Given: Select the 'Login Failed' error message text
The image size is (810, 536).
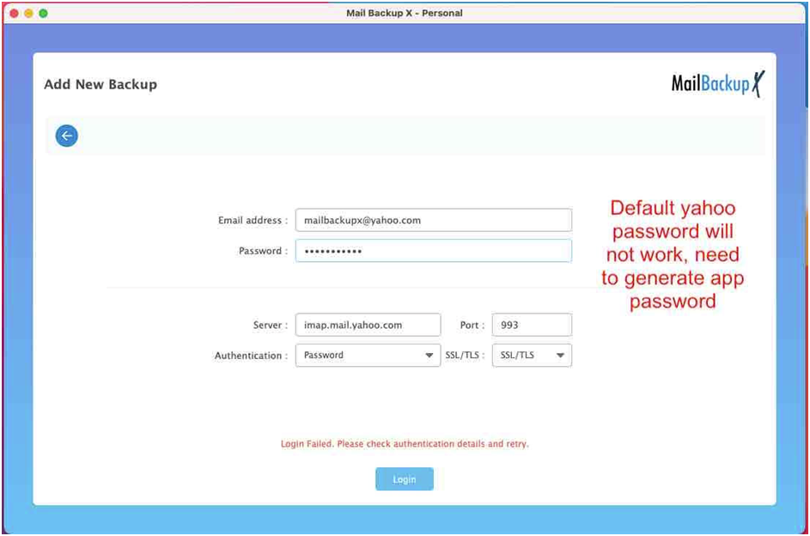Looking at the screenshot, I should pos(405,444).
